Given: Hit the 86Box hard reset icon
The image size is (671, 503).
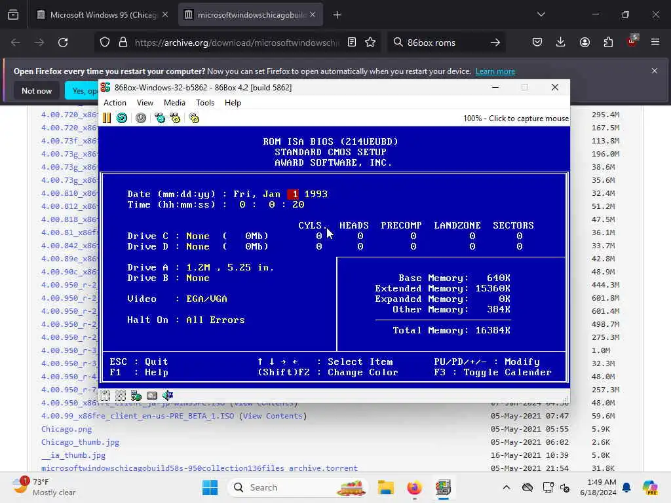Looking at the screenshot, I should (122, 118).
